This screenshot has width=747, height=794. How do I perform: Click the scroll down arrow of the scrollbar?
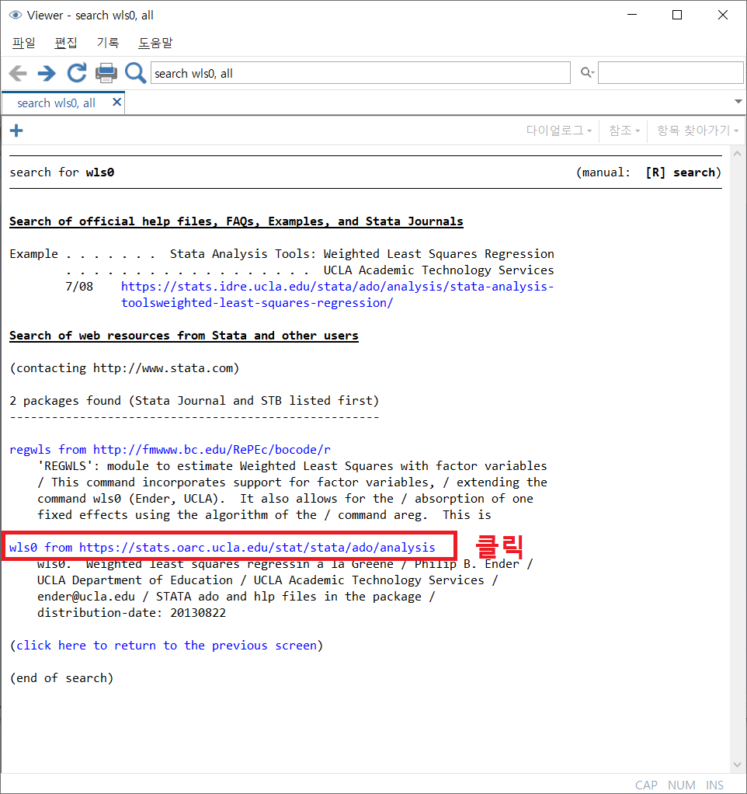tap(738, 764)
